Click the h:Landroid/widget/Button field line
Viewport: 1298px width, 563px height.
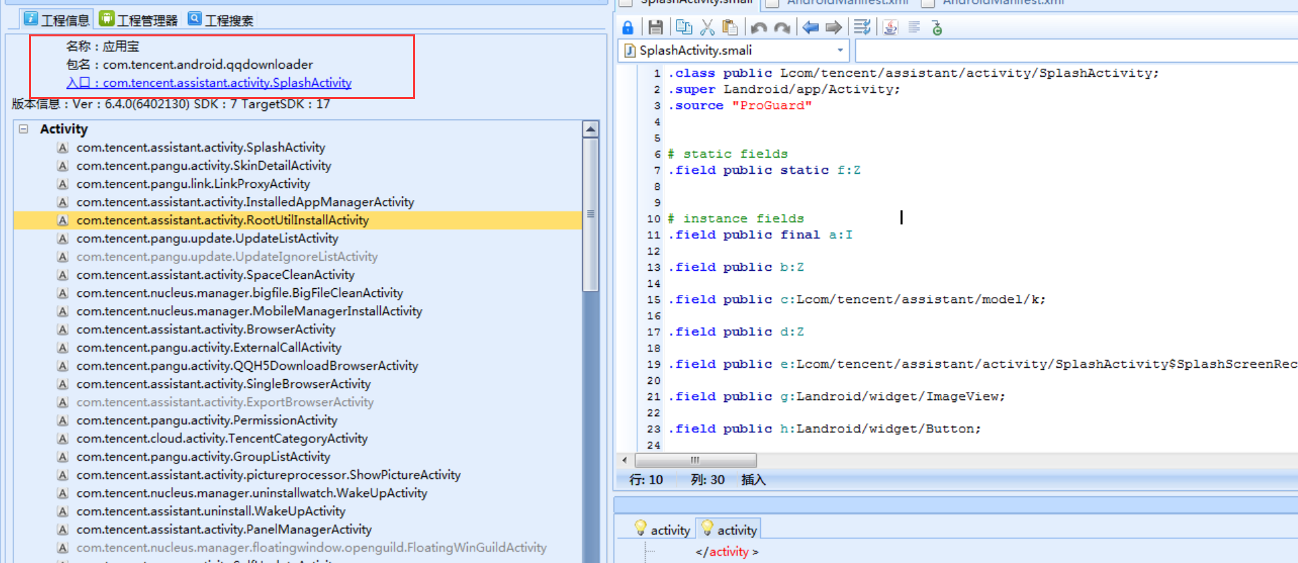(824, 428)
